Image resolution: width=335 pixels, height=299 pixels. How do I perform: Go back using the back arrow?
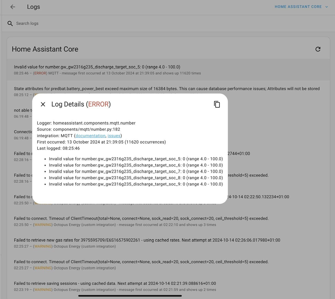(x=13, y=7)
